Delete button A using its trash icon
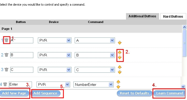187x100 pixels. (6, 40)
